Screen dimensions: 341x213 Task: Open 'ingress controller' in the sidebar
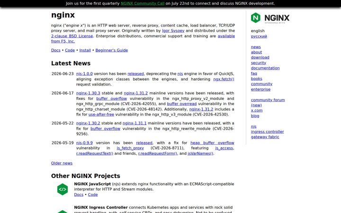(x=267, y=132)
